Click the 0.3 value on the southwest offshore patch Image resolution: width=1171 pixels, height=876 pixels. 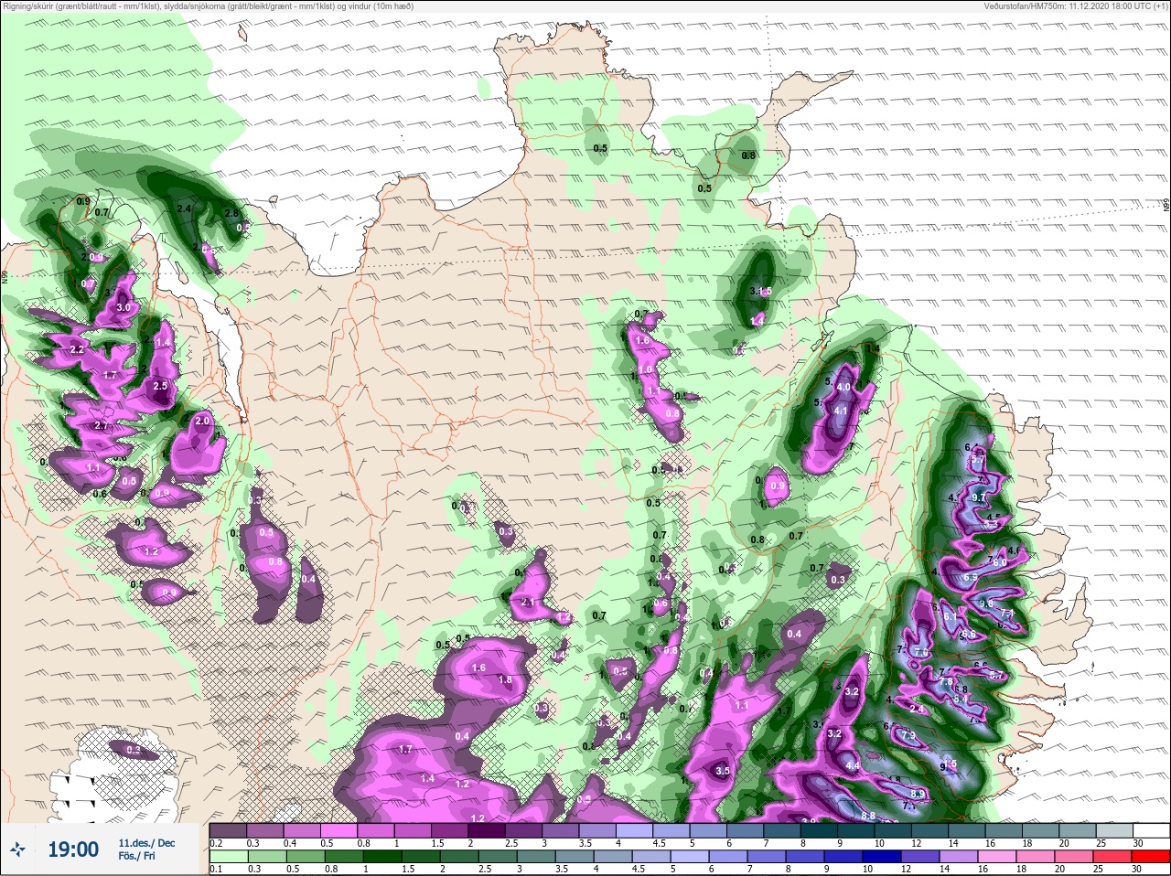[134, 750]
